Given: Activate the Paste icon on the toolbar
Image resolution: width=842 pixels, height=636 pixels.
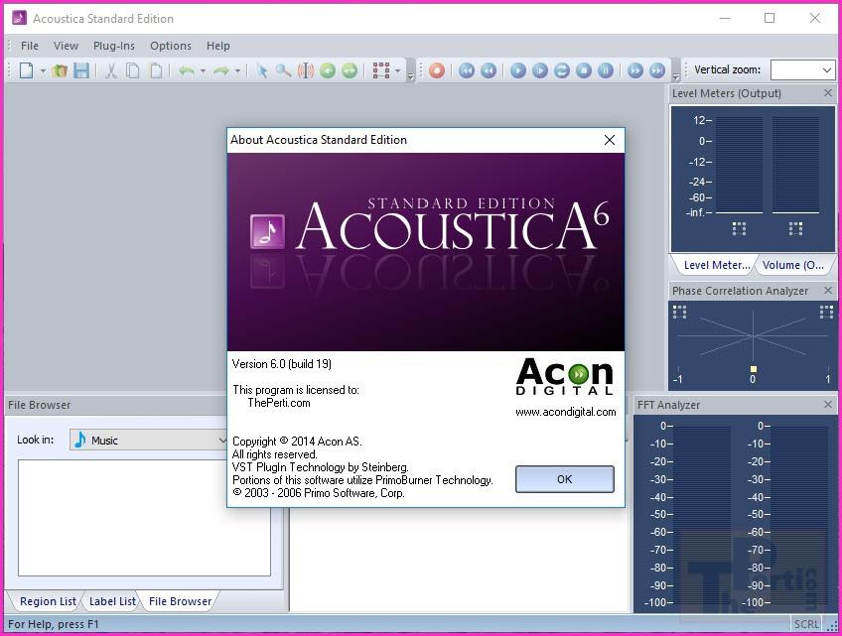Looking at the screenshot, I should [156, 70].
